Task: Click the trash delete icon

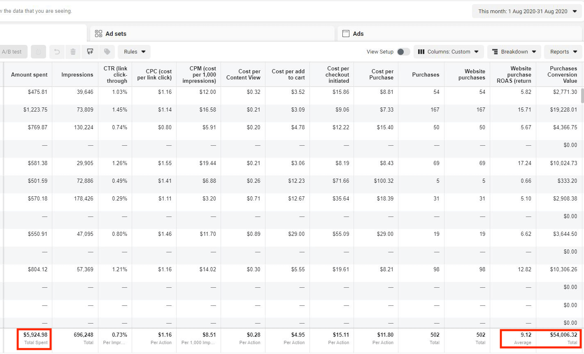Action: pyautogui.click(x=73, y=52)
